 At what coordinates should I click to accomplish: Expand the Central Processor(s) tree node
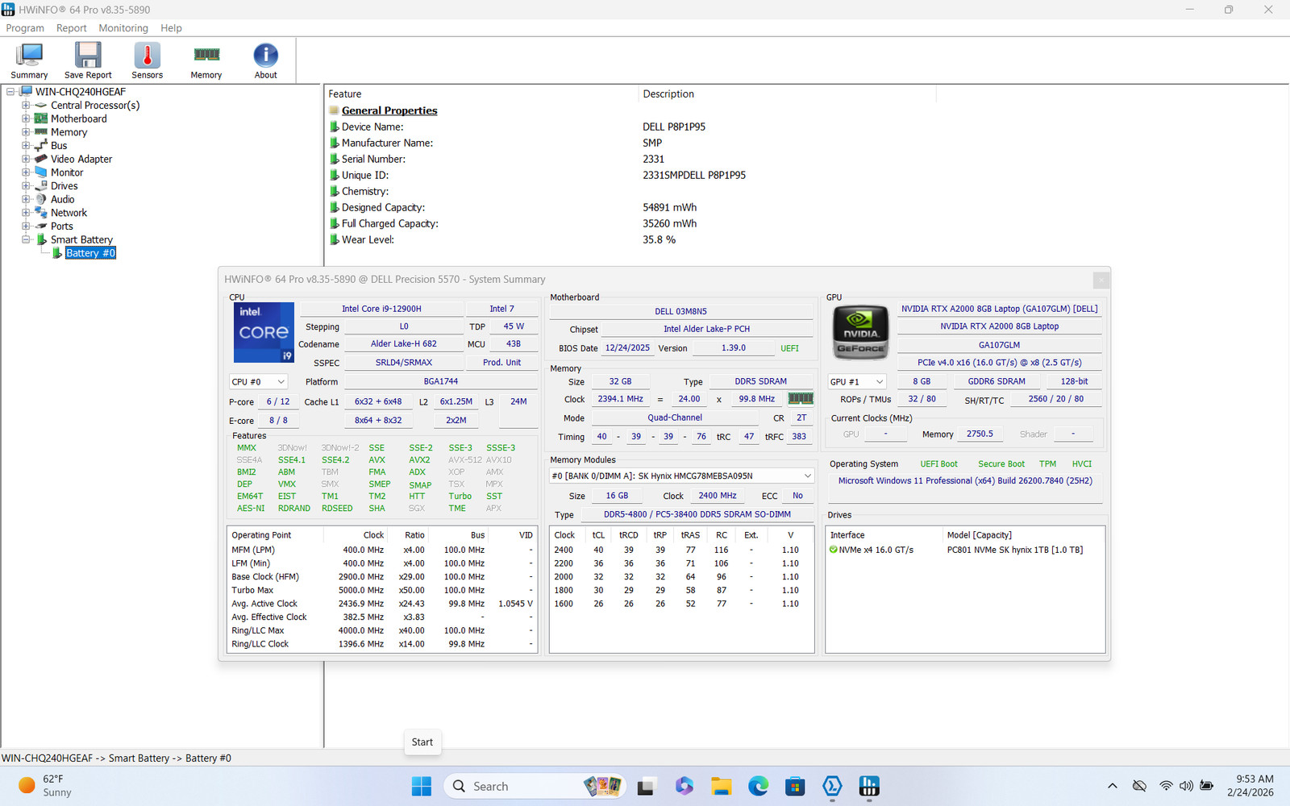coord(26,106)
